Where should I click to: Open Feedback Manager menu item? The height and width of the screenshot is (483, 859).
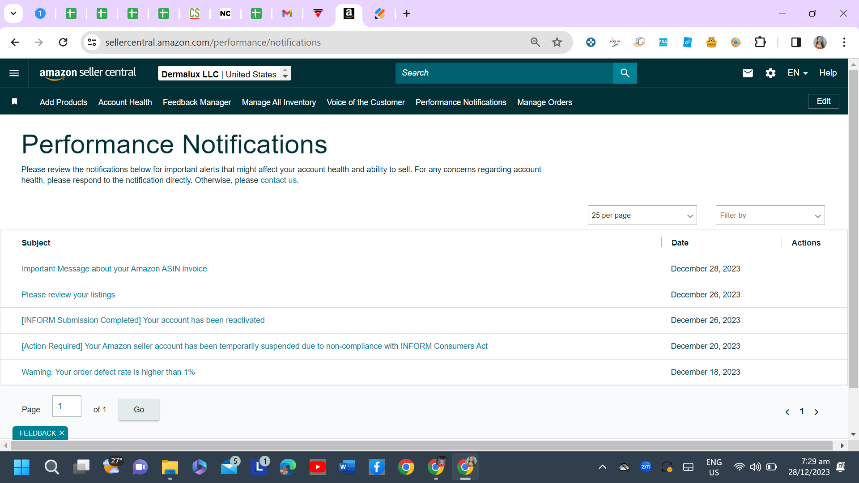click(x=197, y=102)
